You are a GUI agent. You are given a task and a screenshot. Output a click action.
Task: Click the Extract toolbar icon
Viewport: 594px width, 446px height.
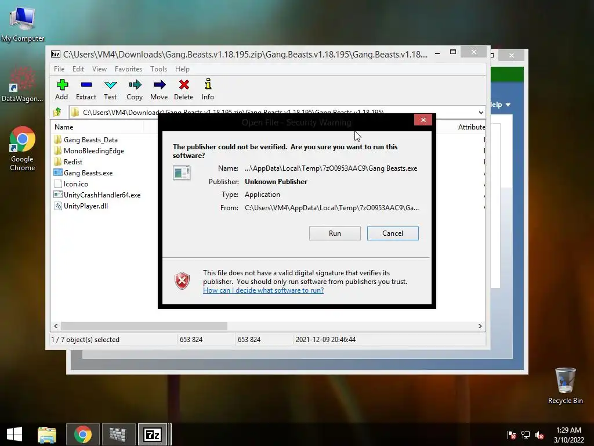tap(86, 89)
